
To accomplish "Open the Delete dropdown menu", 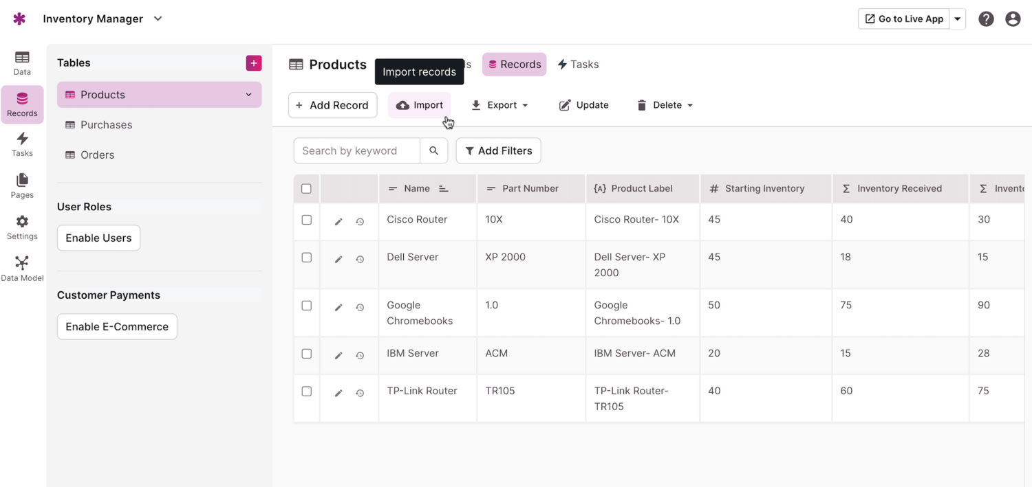I will click(x=665, y=105).
